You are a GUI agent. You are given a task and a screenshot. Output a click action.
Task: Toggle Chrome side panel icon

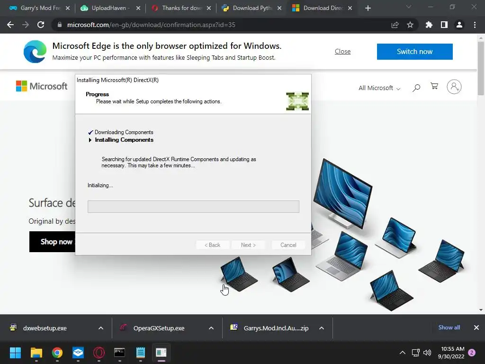pyautogui.click(x=444, y=25)
